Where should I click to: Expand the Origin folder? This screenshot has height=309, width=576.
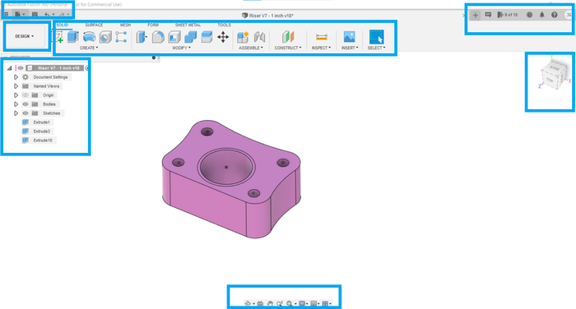tap(16, 95)
